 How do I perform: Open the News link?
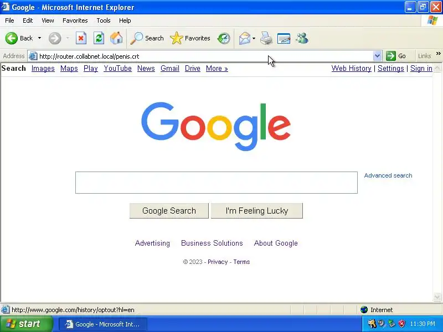[146, 68]
